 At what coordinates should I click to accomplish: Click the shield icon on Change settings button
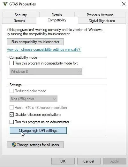click(x=14, y=145)
